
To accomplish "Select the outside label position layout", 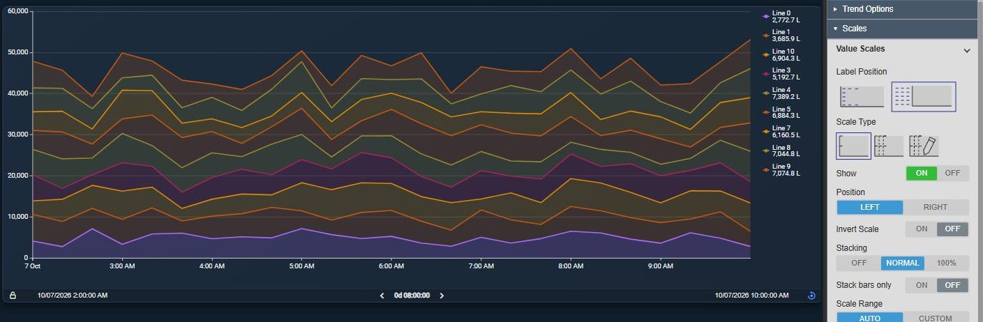I will [x=924, y=97].
